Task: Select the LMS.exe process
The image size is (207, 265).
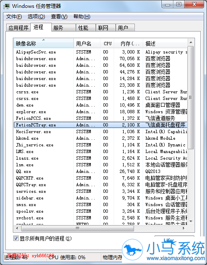Action: tap(100, 151)
